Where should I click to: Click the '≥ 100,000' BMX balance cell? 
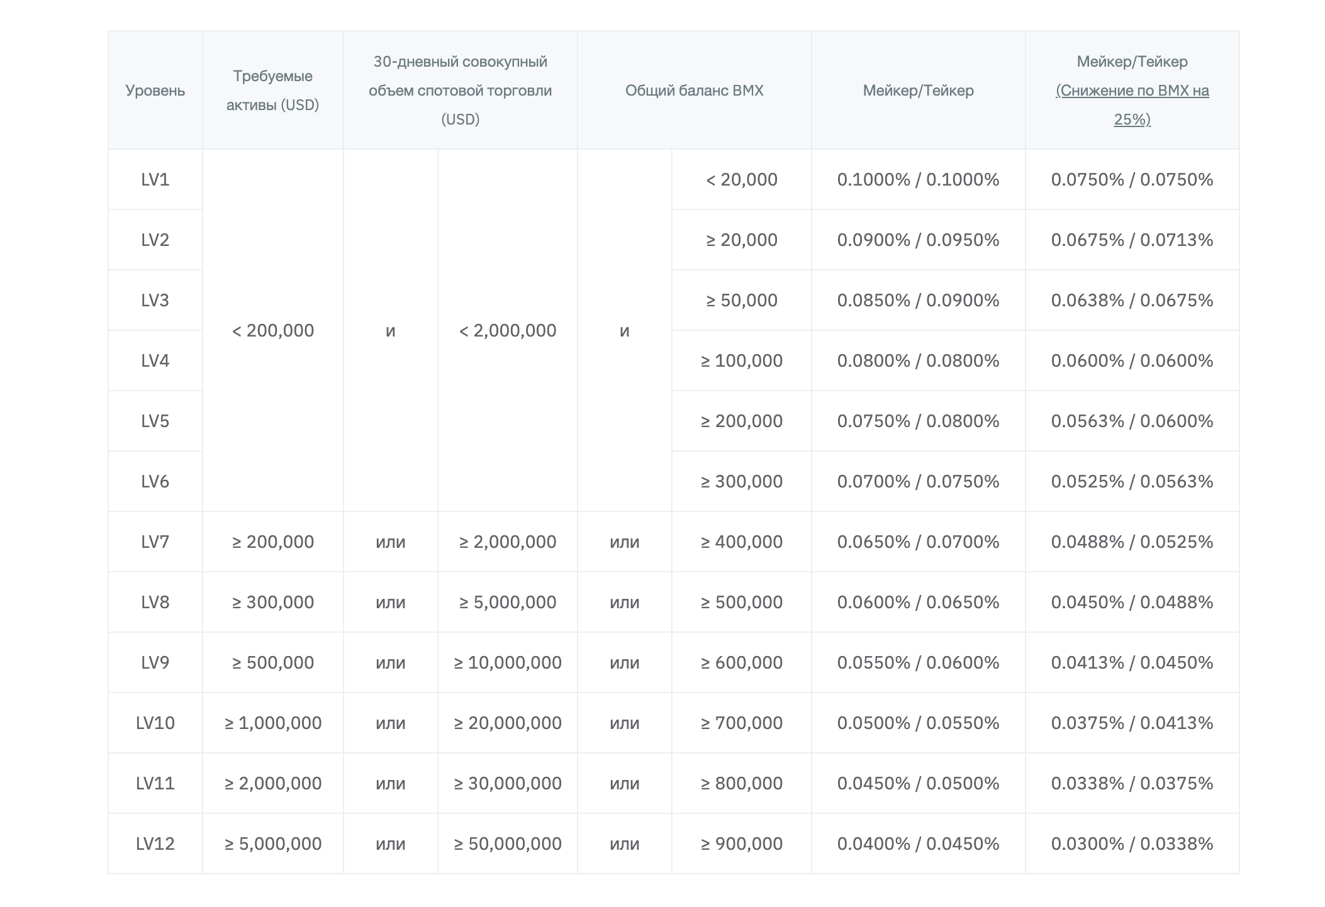point(741,361)
